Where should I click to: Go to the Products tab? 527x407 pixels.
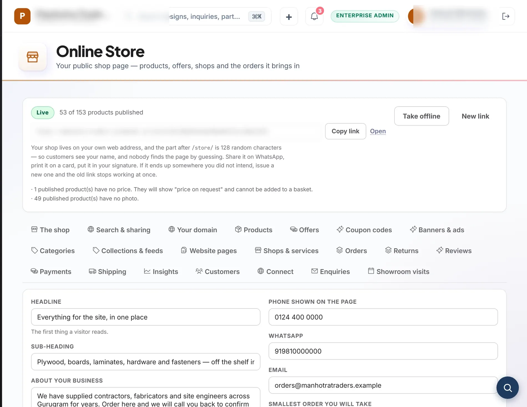(x=254, y=230)
